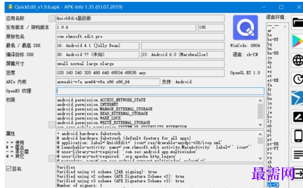Select language 'de' in list
The image size is (303, 188).
[270, 62]
